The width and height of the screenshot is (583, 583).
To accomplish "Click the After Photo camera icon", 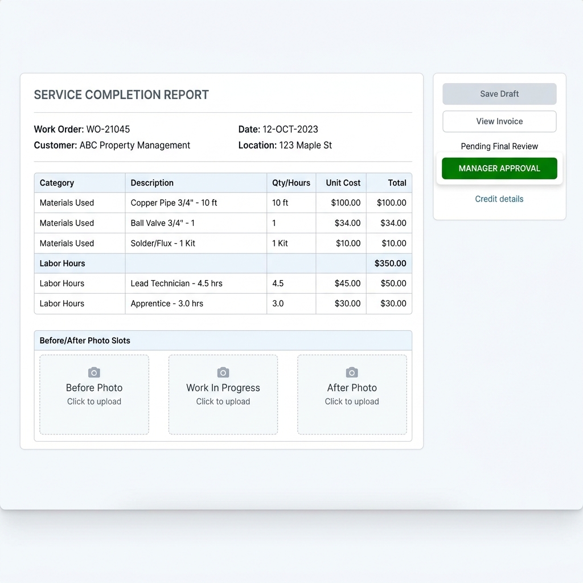I will pos(352,372).
